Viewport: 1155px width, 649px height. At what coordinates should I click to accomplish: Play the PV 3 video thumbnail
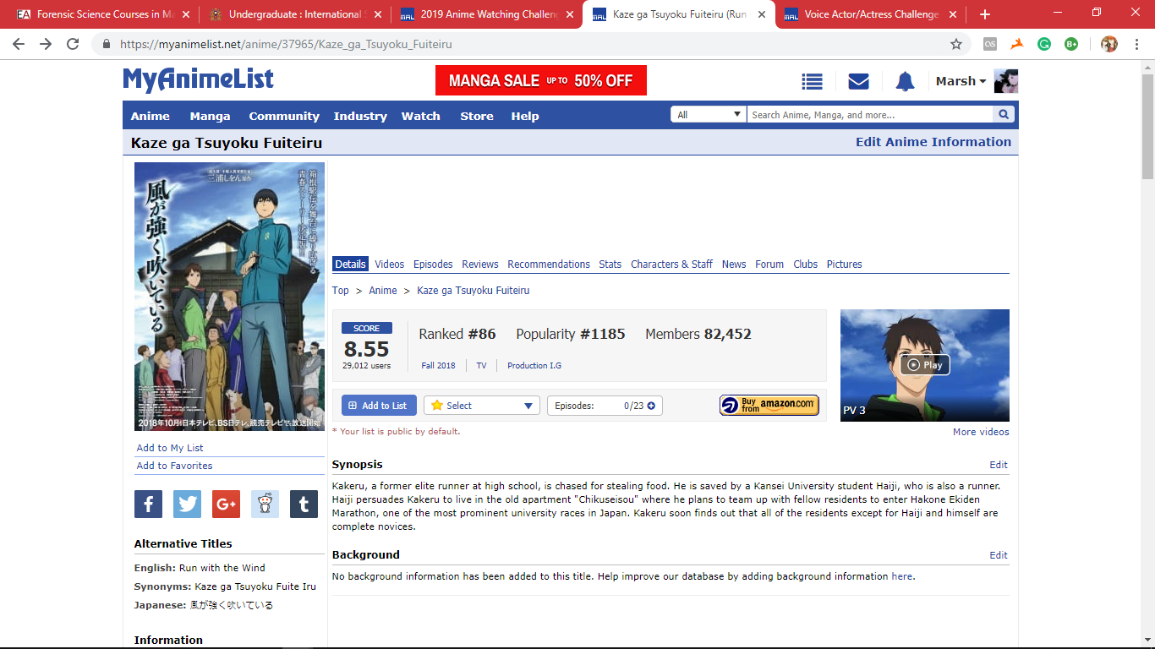[x=924, y=365]
